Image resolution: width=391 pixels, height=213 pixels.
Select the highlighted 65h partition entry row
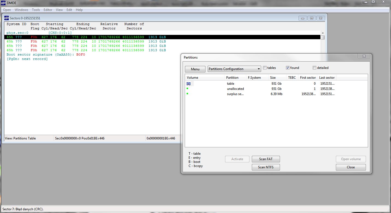pyautogui.click(x=163, y=37)
